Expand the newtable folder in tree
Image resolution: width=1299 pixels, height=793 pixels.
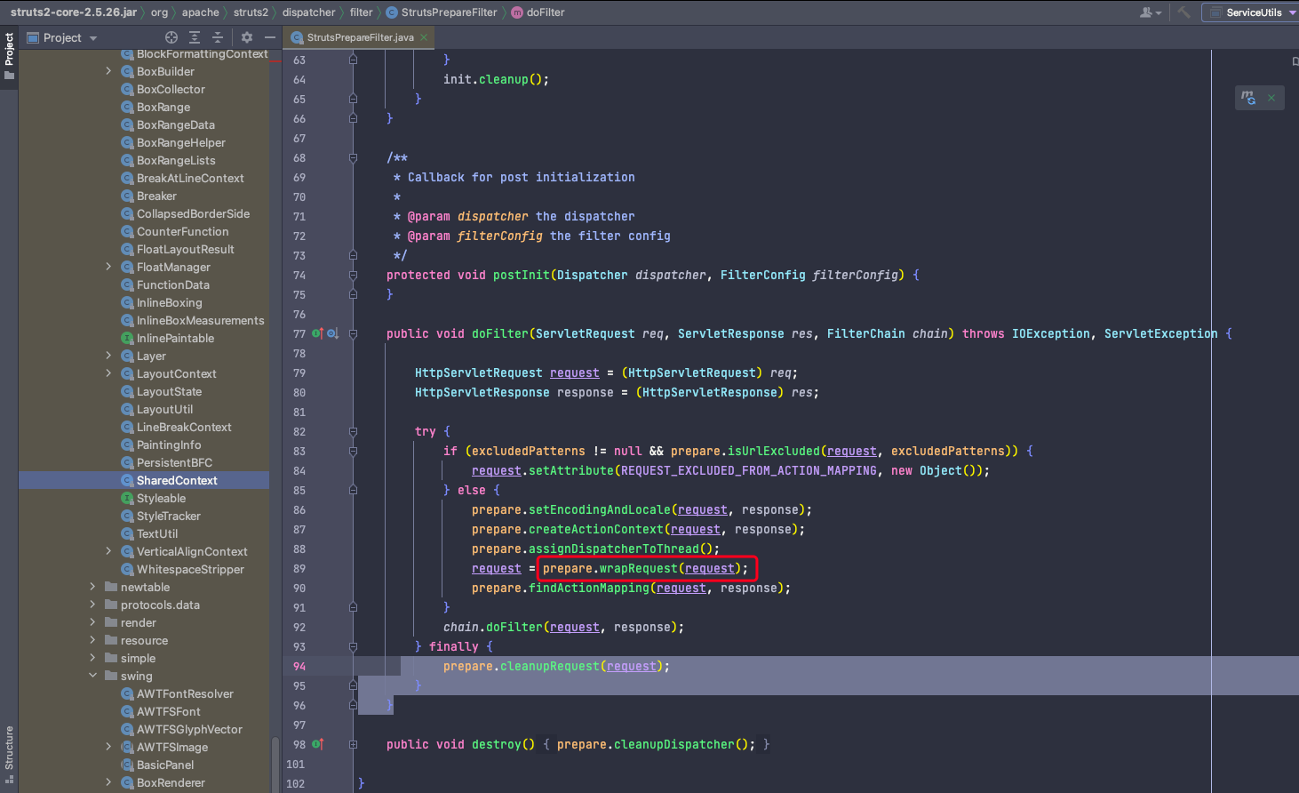coord(92,587)
